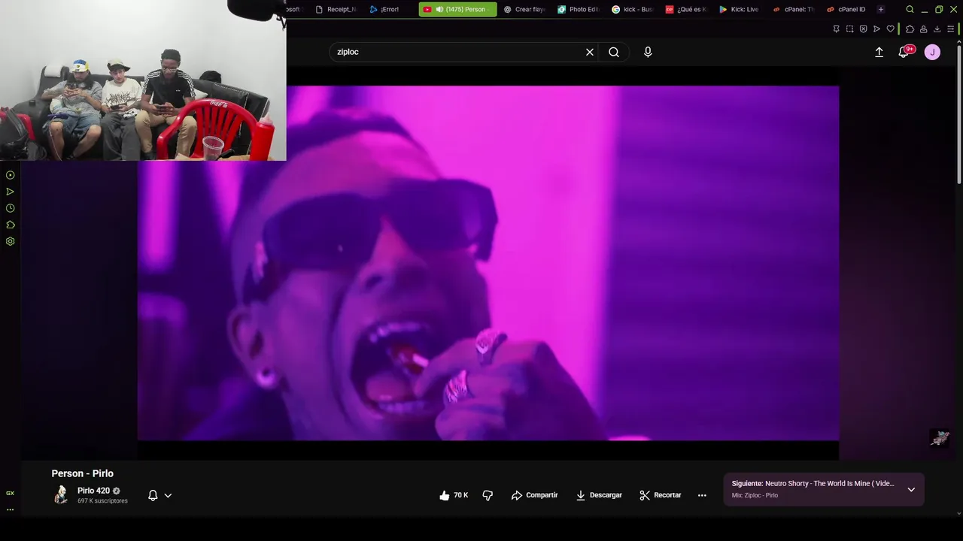Click toolbar play arrow icon
The width and height of the screenshot is (963, 541).
[876, 29]
